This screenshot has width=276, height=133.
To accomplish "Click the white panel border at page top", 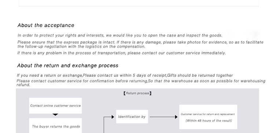I will click(x=139, y=6).
